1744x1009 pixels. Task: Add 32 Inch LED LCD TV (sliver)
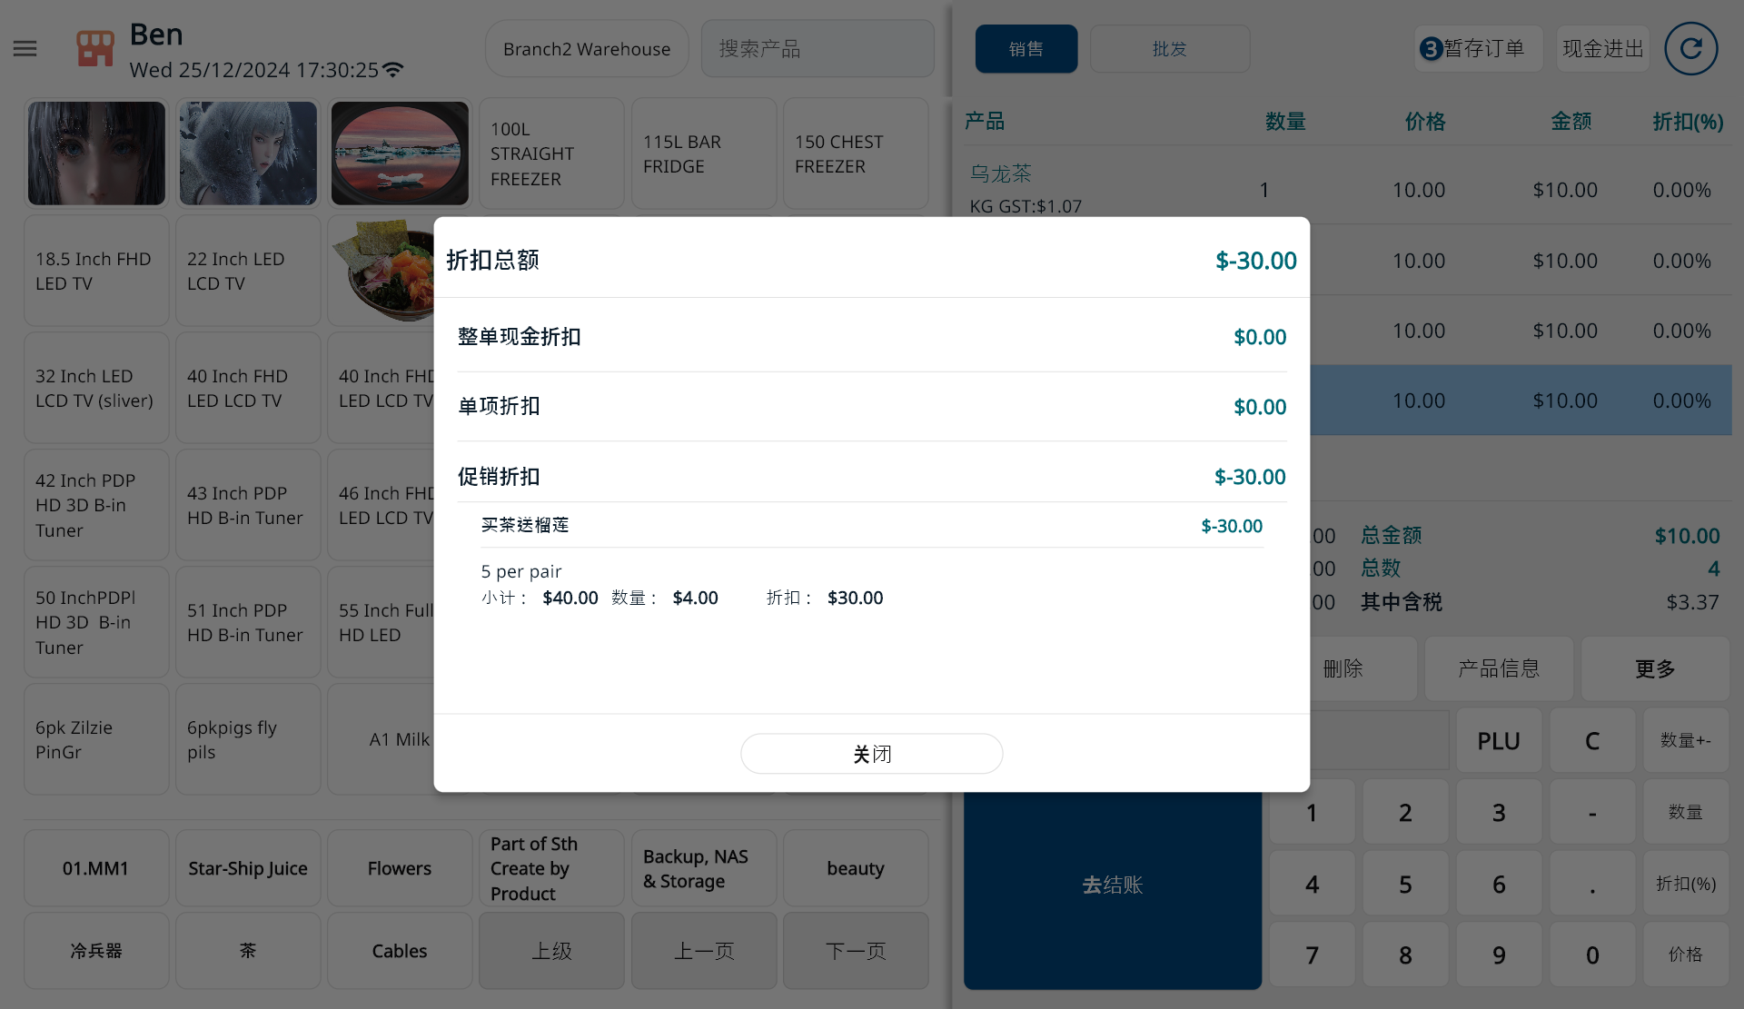[x=96, y=388]
